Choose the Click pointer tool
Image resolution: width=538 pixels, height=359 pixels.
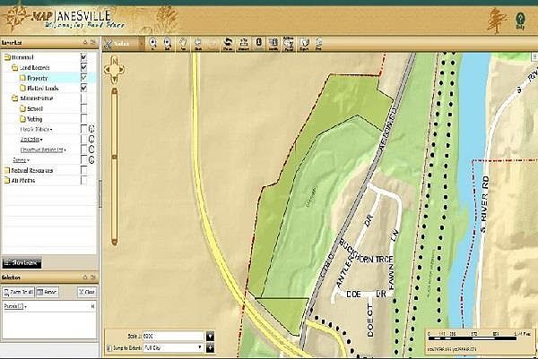(198, 44)
